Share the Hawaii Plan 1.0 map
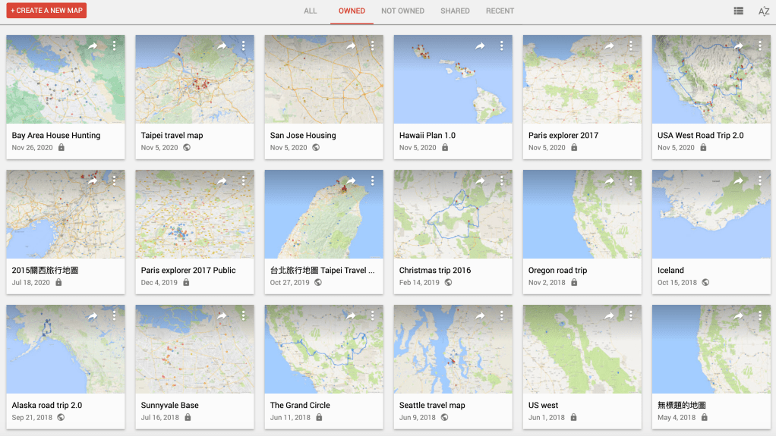776x436 pixels. [x=480, y=46]
